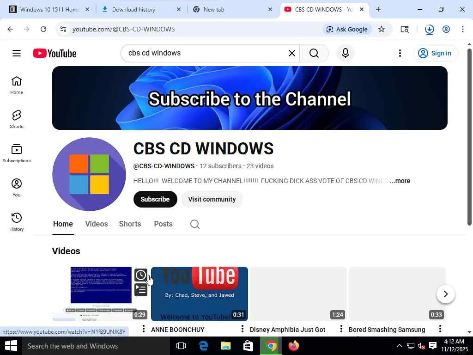This screenshot has height=355, width=473.
Task: Close the Download history tab
Action: coord(179,9)
